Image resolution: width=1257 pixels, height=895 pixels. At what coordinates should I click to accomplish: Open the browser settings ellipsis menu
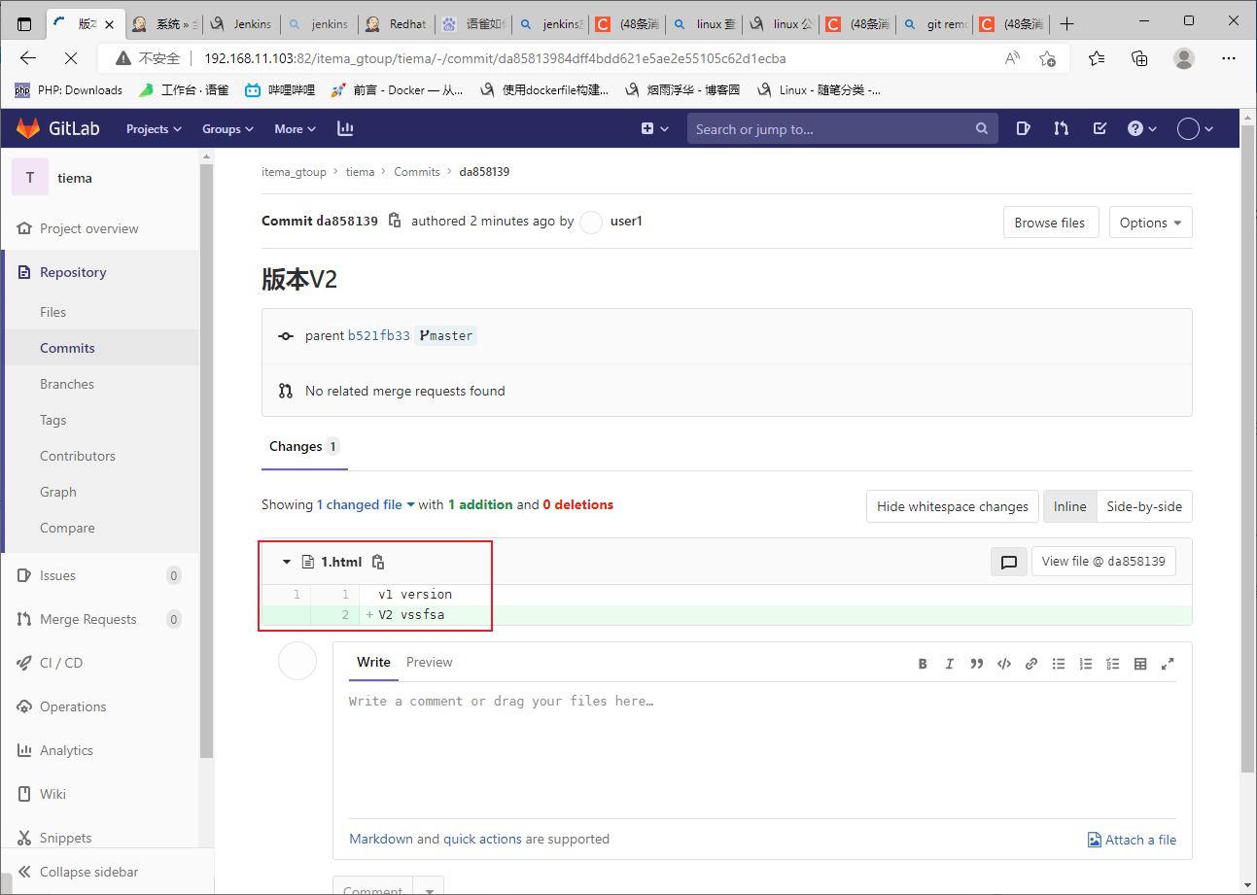click(x=1228, y=58)
